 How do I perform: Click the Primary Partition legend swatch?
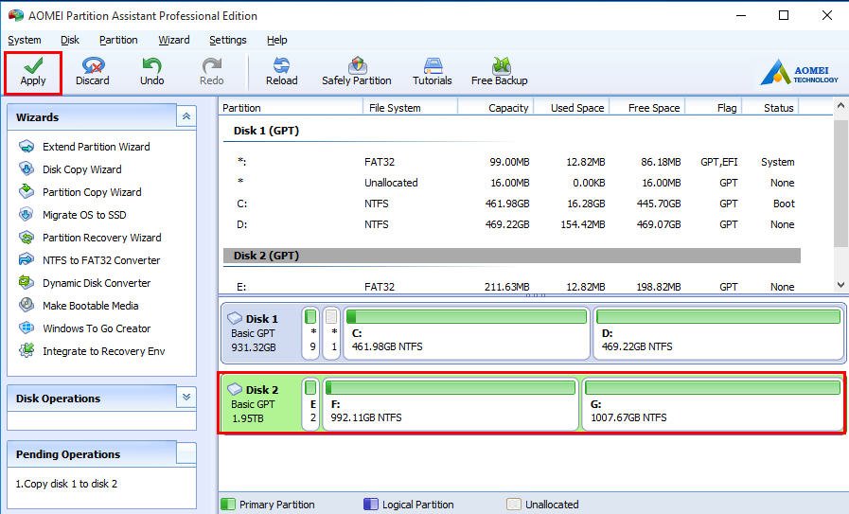click(x=228, y=505)
